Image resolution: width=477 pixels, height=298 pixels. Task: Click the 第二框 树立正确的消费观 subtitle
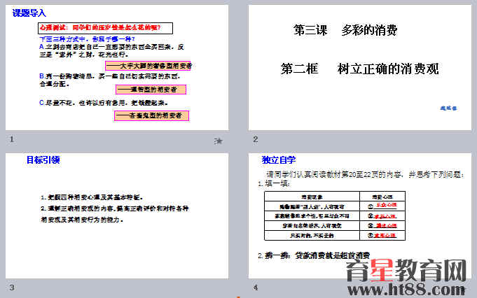[x=359, y=69]
